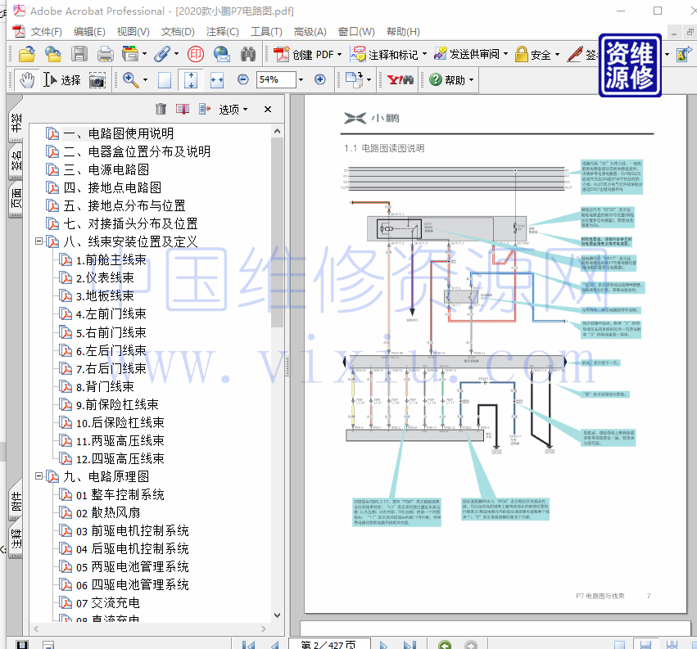Collapse the 八、线束安装位置及定义 bookmark node
Viewport: 697px width, 649px height.
pos(38,241)
